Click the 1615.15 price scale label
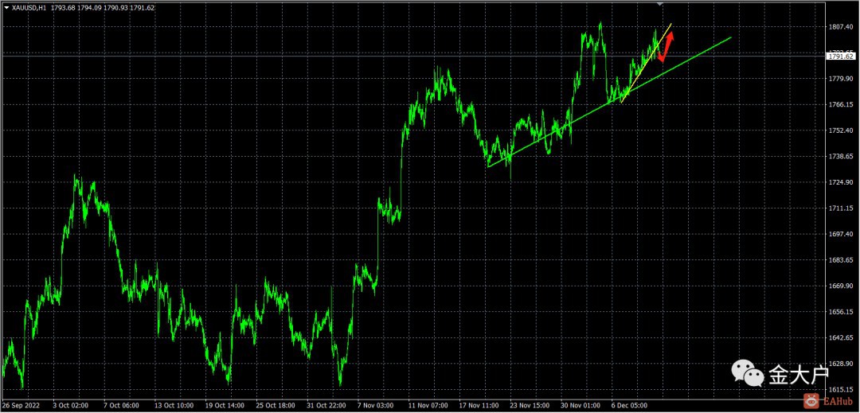Image resolution: width=860 pixels, height=413 pixels. (x=840, y=389)
